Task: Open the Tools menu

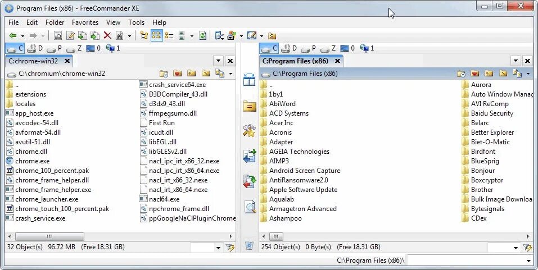Action: click(136, 22)
